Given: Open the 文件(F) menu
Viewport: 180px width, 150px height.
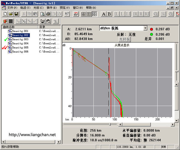Looking at the screenshot, I should pos(12,7).
